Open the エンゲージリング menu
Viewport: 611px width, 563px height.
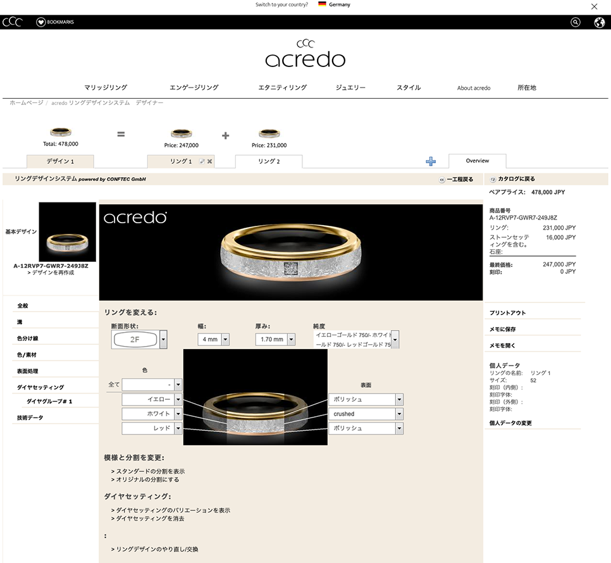(x=194, y=88)
